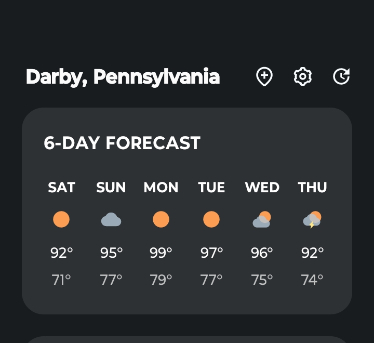Click Sunday's cloudy weather icon
374x343 pixels.
[x=111, y=220]
